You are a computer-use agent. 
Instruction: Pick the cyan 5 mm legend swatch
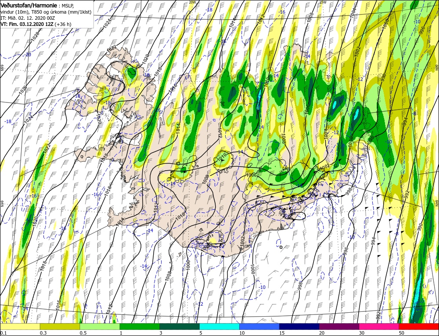[219, 326]
